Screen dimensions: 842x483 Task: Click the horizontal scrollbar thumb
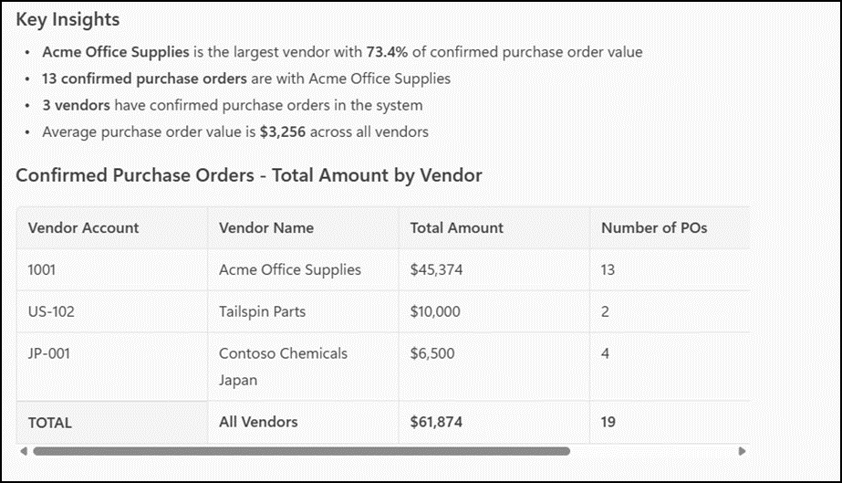(x=301, y=451)
